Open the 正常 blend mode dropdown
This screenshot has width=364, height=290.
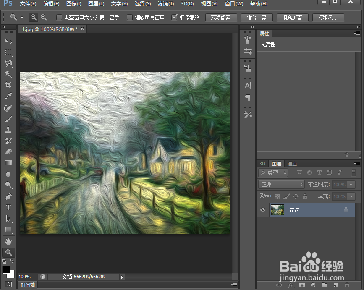(281, 185)
